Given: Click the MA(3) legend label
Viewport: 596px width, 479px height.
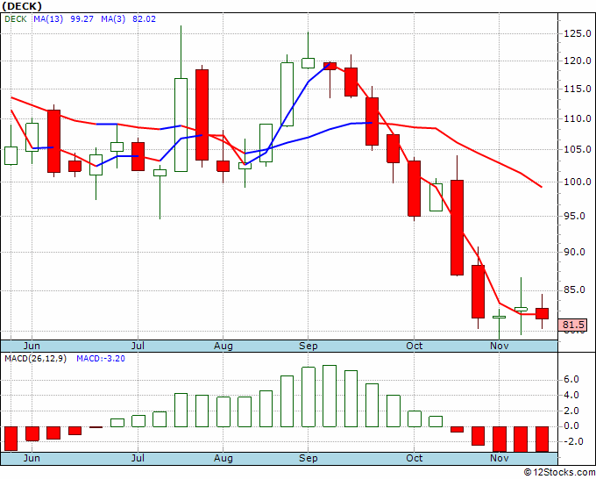Looking at the screenshot, I should tap(113, 19).
